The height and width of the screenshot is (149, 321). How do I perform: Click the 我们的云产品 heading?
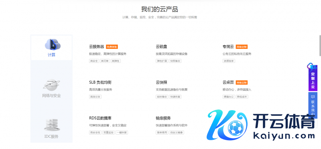pos(160,9)
